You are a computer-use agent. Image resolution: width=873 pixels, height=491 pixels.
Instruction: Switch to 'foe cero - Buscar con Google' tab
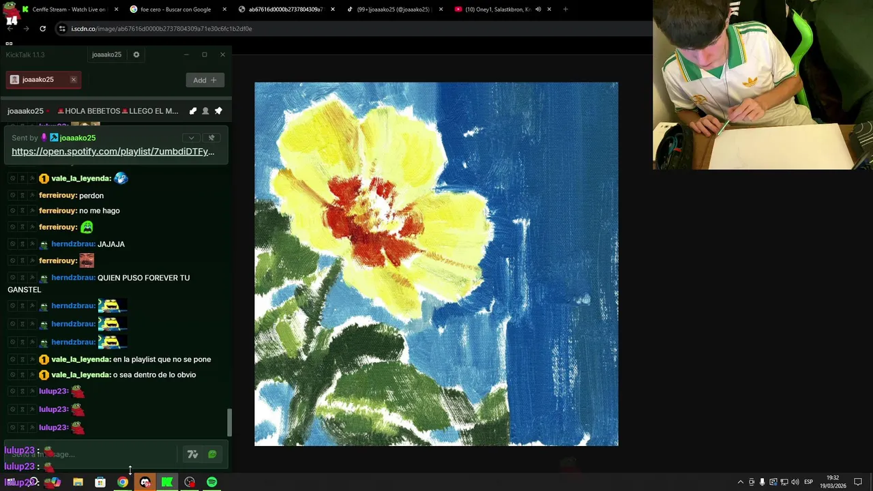[175, 10]
